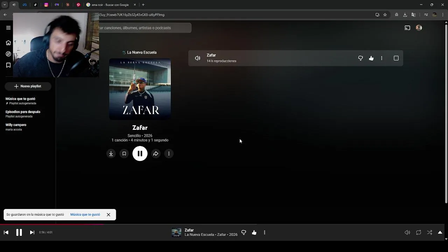
Task: Open the volume control in player bar
Action: pyautogui.click(x=407, y=232)
